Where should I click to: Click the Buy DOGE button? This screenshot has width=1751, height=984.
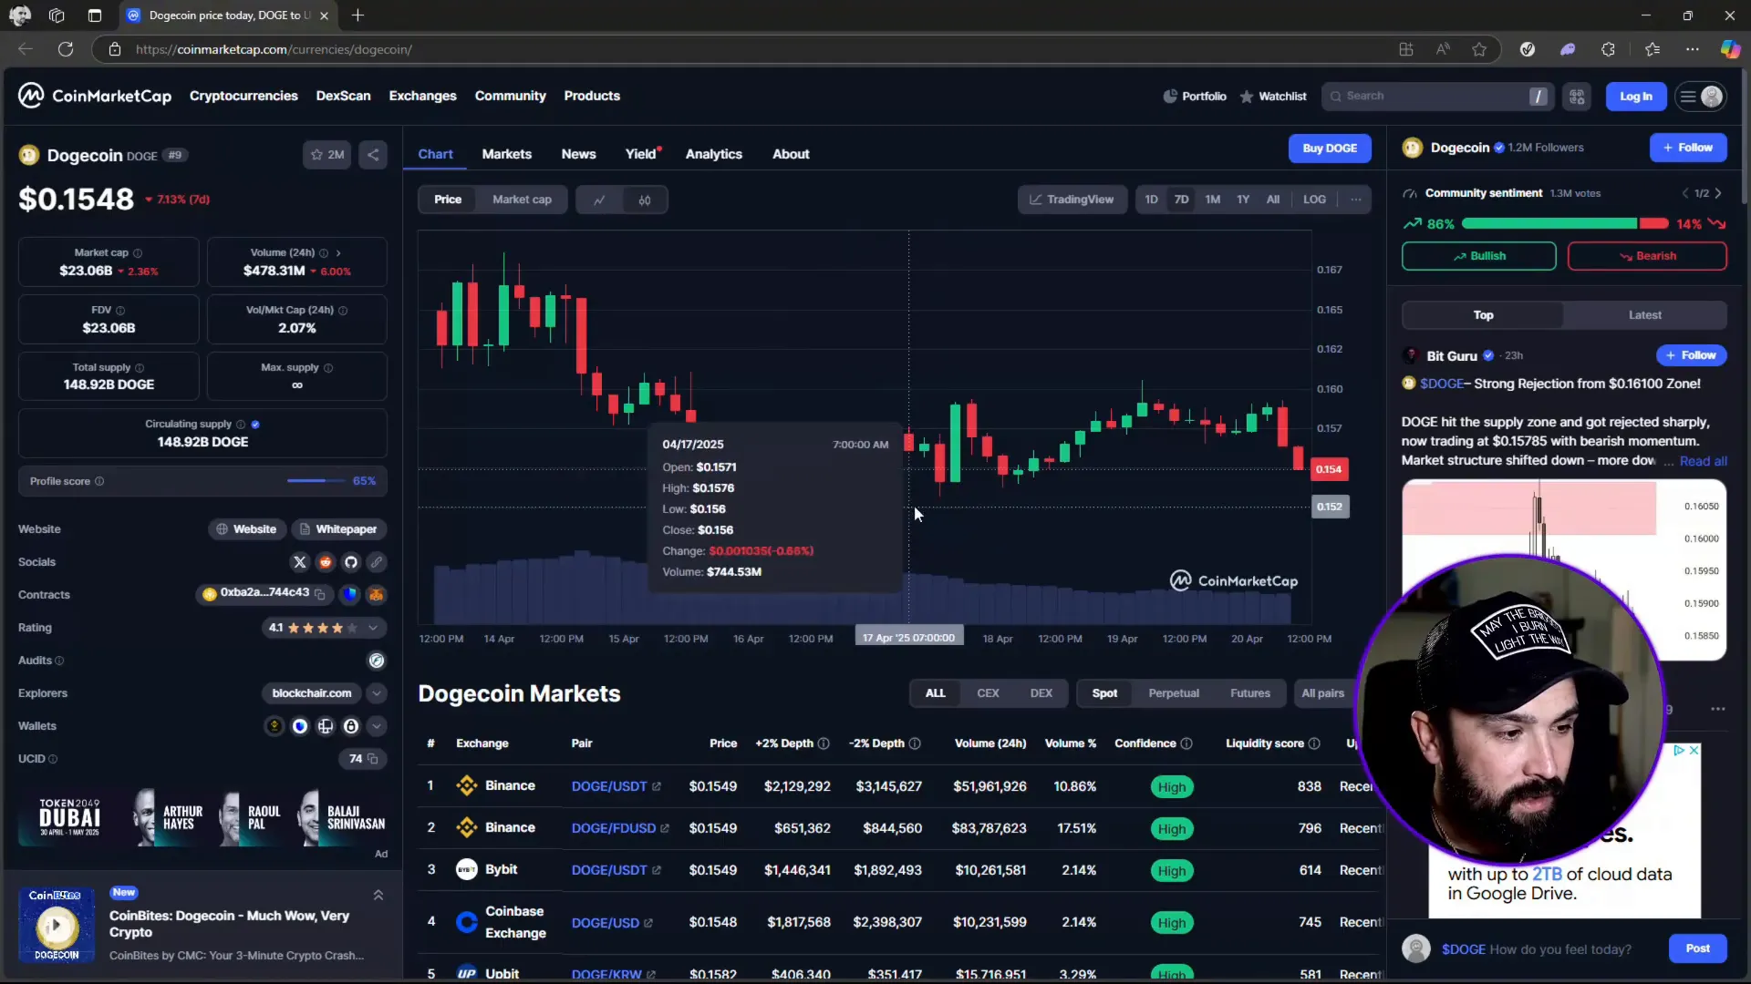pyautogui.click(x=1329, y=149)
